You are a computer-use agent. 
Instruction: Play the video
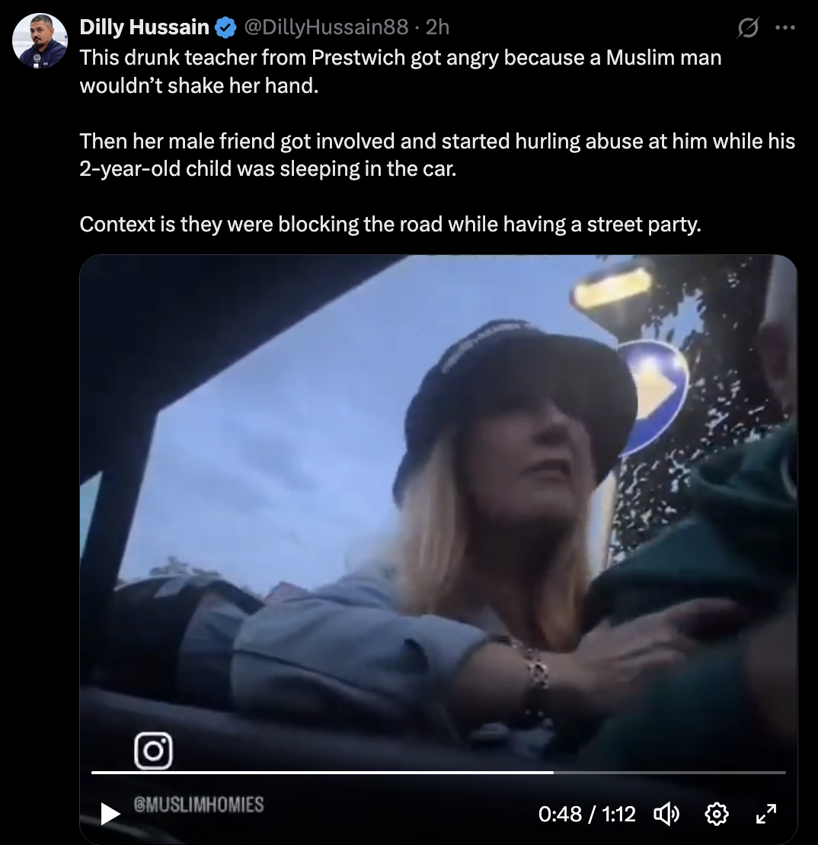(110, 814)
